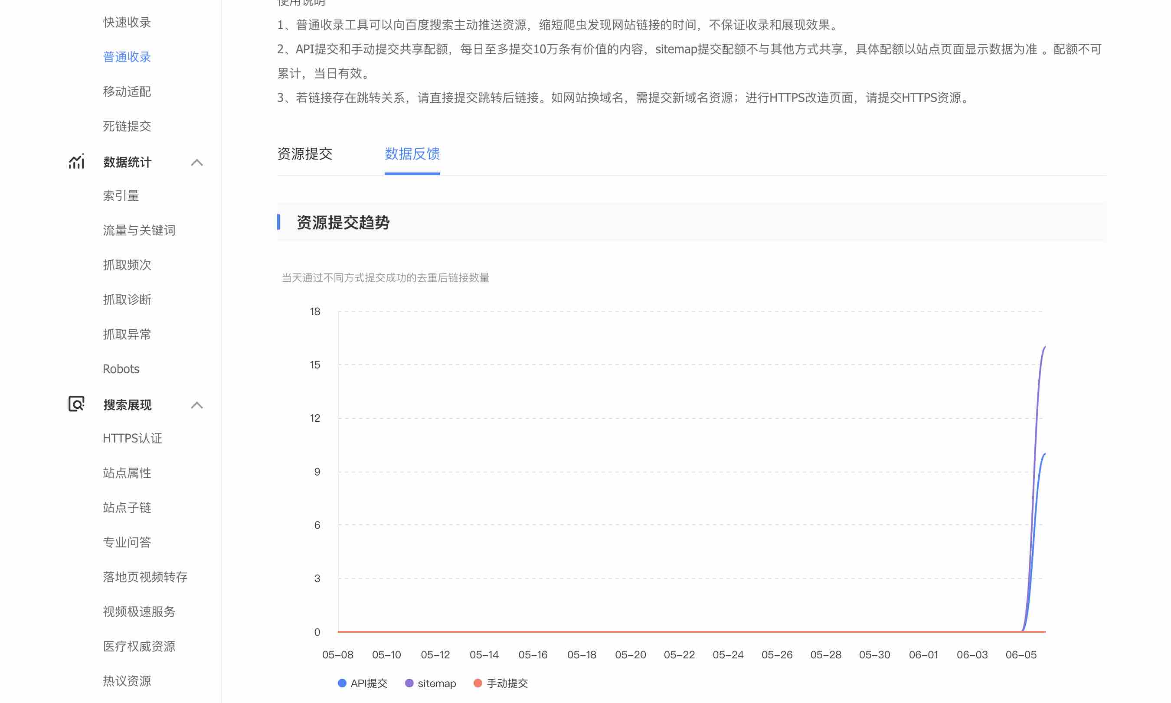This screenshot has height=703, width=1171.
Task: Select the 数据反馈 tab
Action: coord(412,154)
